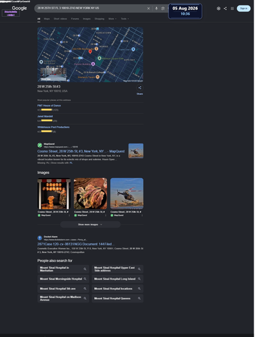This screenshot has width=257, height=337.
Task: Open the food plate image thumbnail
Action: tap(90, 193)
